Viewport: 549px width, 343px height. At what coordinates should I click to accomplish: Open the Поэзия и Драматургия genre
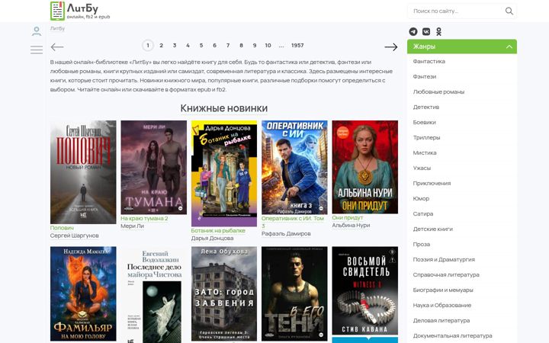point(444,259)
